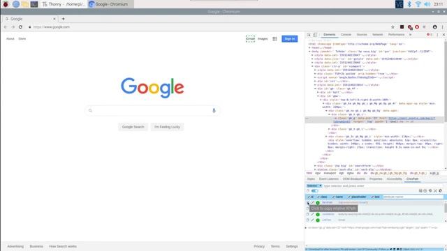Go forward with the browser forward arrow
The height and width of the screenshot is (251, 447).
point(13,26)
